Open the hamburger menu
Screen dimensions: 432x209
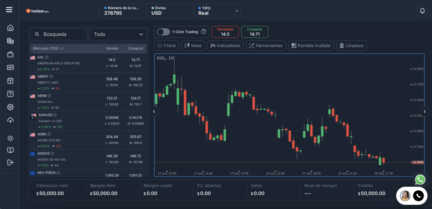coord(9,10)
